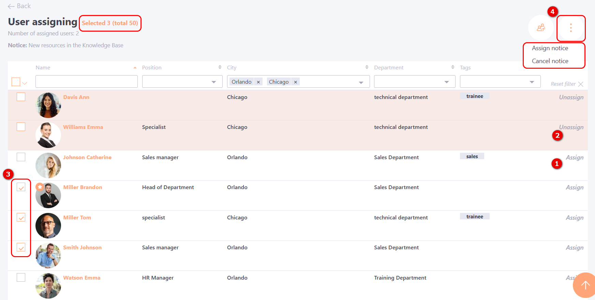Open the three-dot more options menu
The height and width of the screenshot is (300, 595).
tap(571, 28)
